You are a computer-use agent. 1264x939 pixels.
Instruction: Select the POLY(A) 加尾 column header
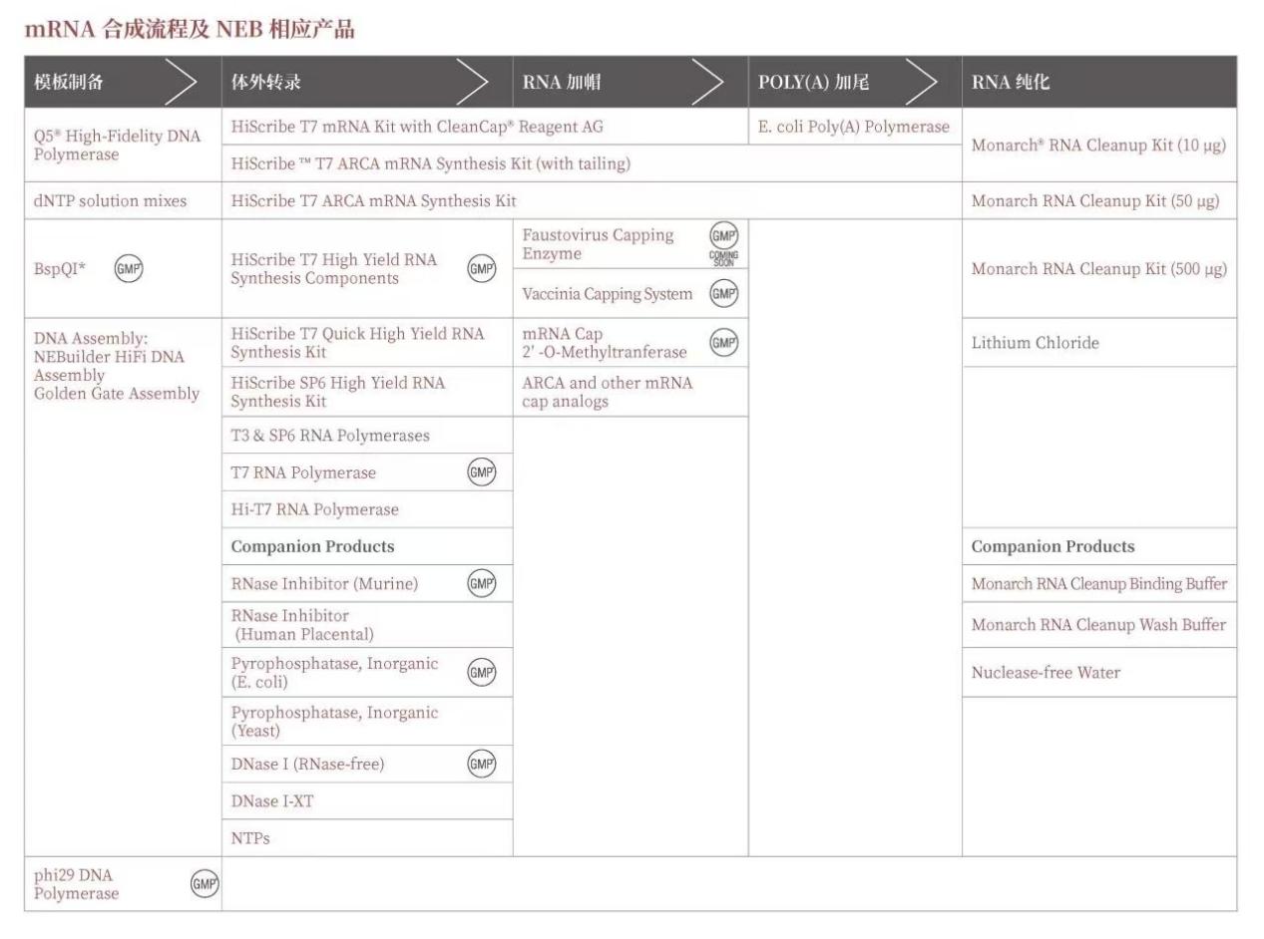pyautogui.click(x=813, y=83)
